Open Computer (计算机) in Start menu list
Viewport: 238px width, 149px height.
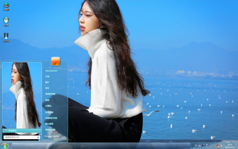click(x=48, y=106)
